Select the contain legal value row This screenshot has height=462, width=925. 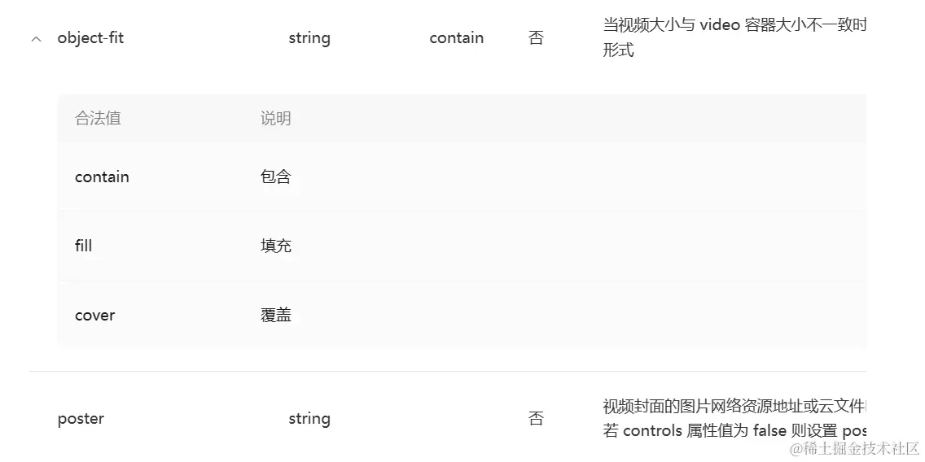pos(462,177)
